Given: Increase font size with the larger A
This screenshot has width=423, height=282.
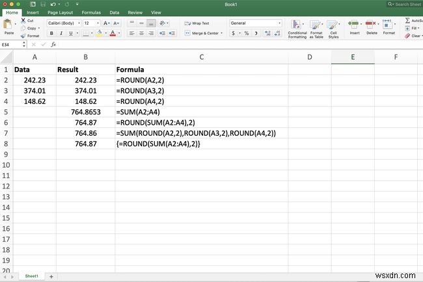Looking at the screenshot, I should point(107,23).
